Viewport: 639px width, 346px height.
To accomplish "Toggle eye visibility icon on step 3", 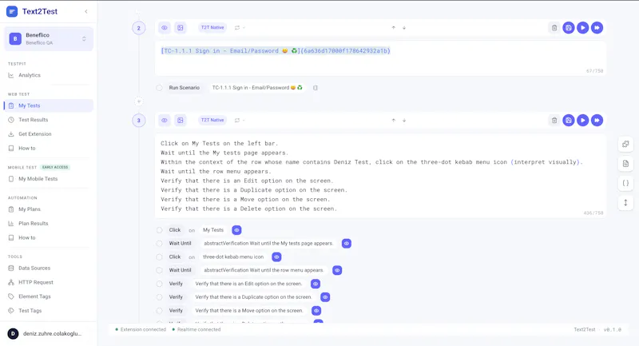I will tap(165, 120).
